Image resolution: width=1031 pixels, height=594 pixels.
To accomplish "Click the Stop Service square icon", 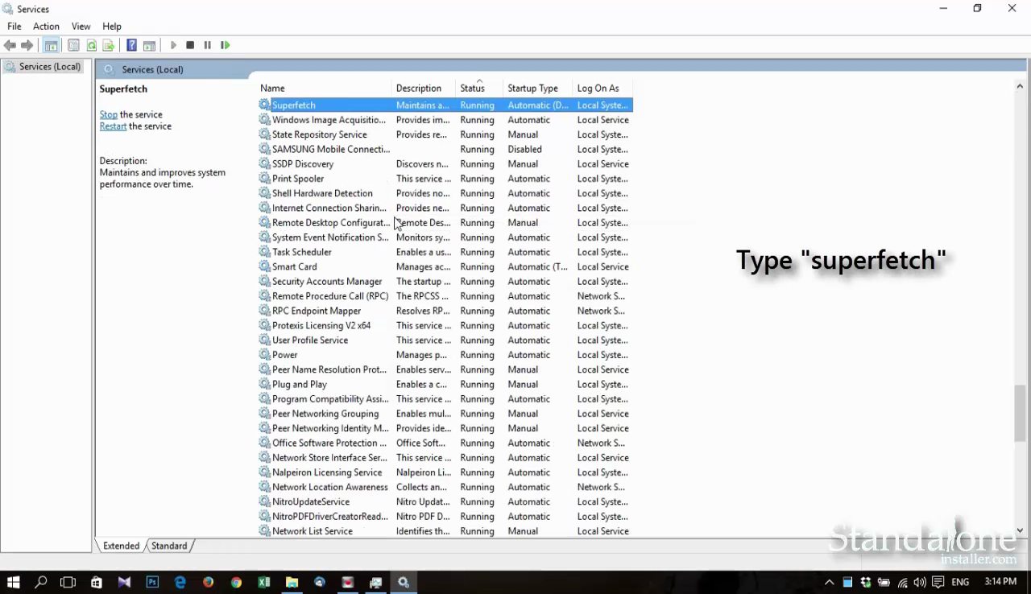I will (190, 46).
